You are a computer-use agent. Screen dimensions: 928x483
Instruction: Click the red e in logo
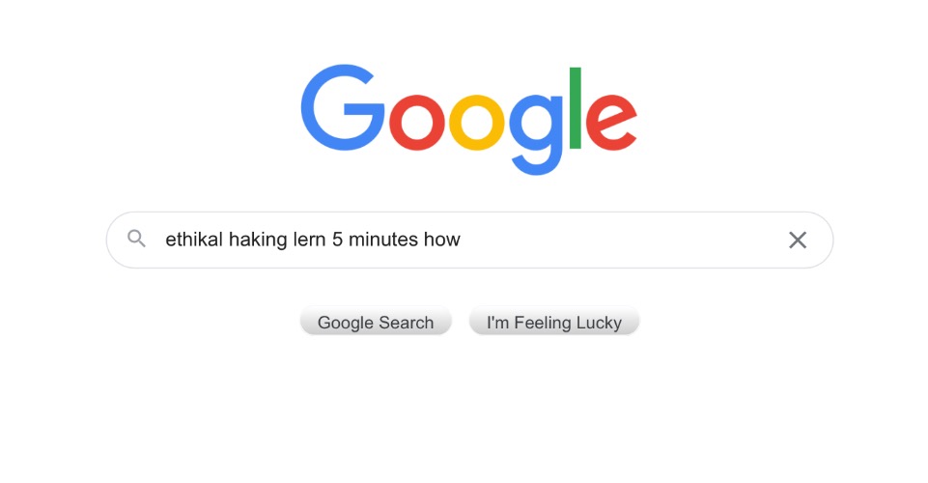[611, 123]
